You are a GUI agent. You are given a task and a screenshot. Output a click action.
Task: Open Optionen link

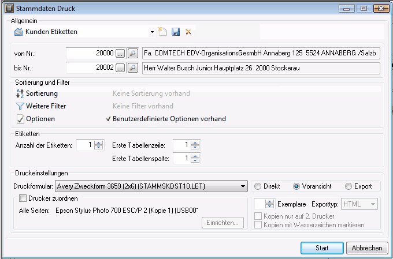(x=40, y=119)
